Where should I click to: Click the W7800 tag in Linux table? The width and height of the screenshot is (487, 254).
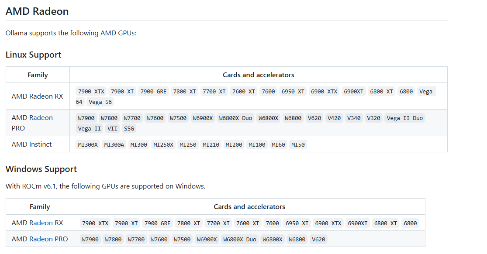[x=109, y=118]
